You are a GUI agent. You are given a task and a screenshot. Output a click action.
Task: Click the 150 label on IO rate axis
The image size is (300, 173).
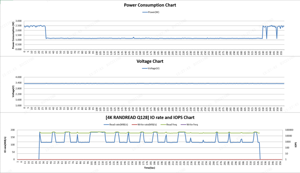tap(12, 137)
